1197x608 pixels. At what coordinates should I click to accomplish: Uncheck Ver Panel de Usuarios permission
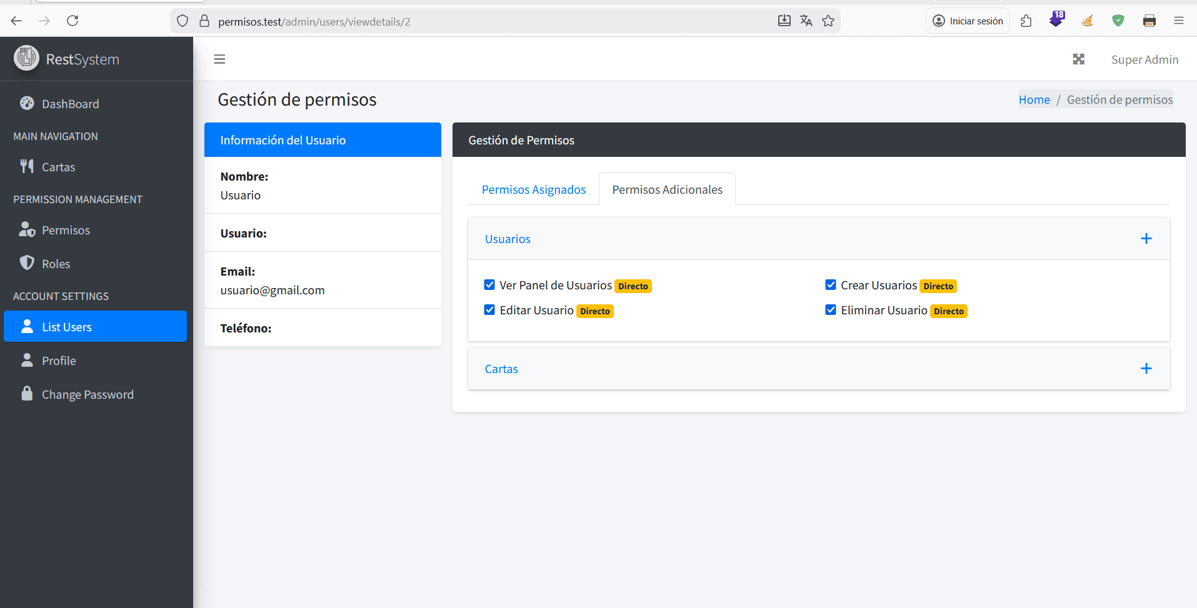coord(489,285)
